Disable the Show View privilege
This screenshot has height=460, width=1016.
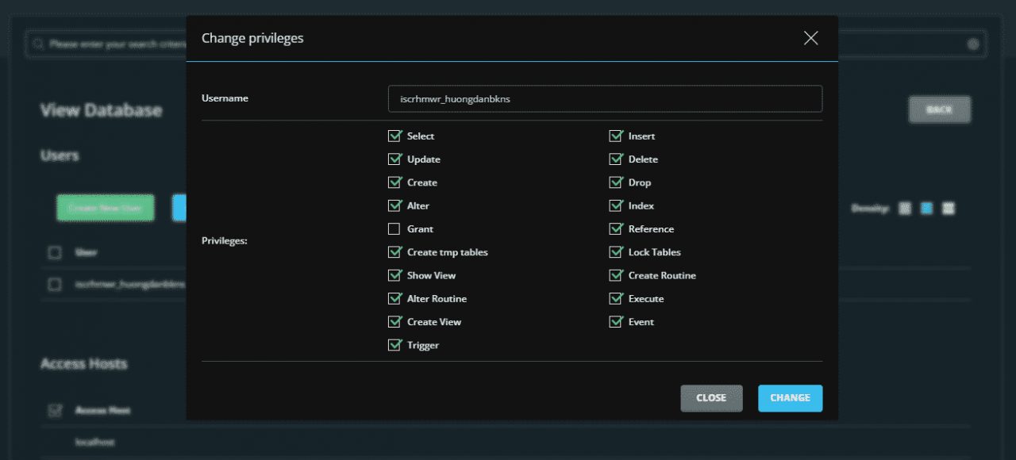tap(394, 275)
